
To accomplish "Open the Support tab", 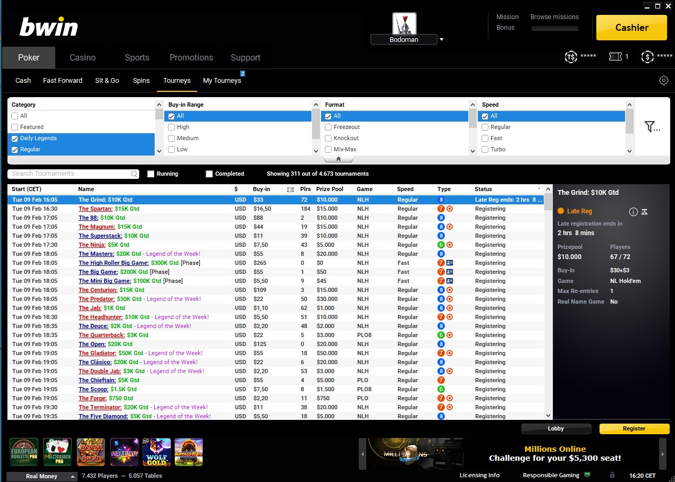I will [246, 58].
